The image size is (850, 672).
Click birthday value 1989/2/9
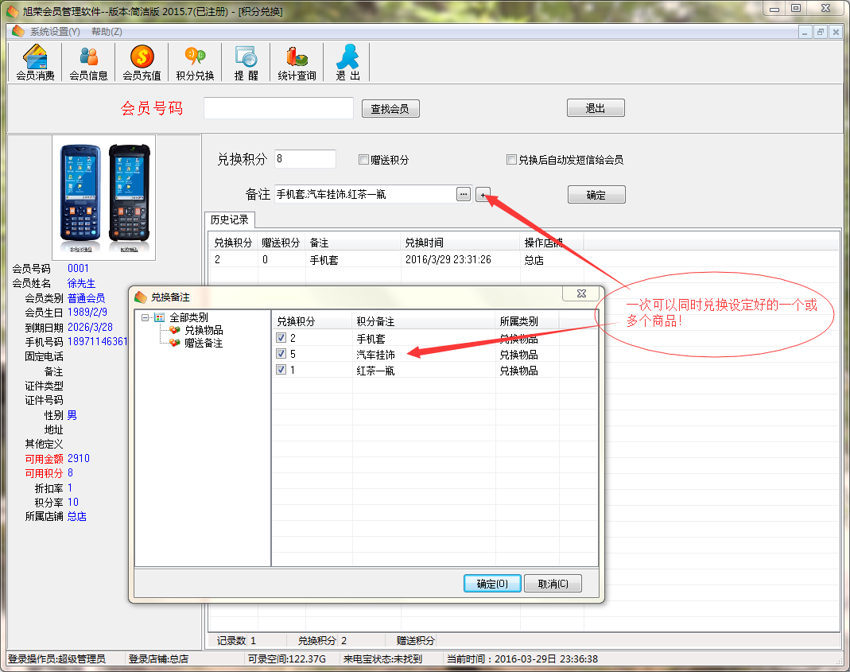tap(87, 312)
